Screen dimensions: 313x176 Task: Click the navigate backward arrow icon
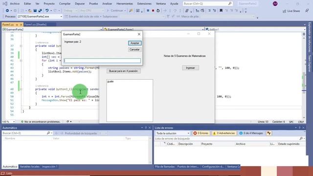7,11
